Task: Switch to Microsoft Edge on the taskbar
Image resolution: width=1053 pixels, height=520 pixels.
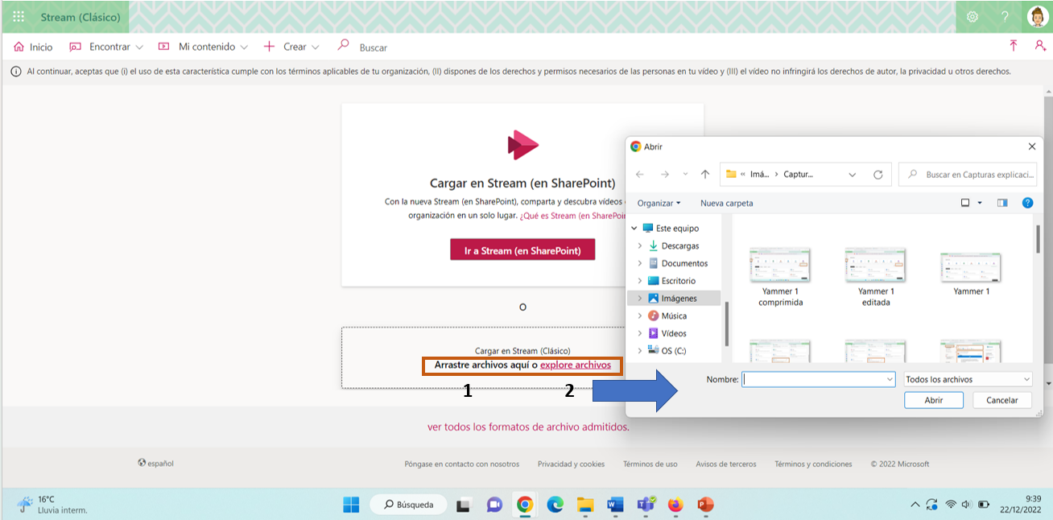Action: click(555, 505)
